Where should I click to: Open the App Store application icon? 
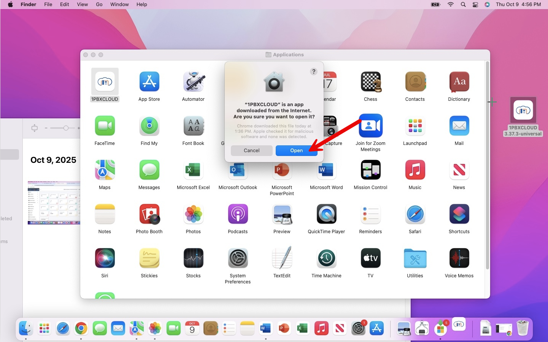(149, 82)
